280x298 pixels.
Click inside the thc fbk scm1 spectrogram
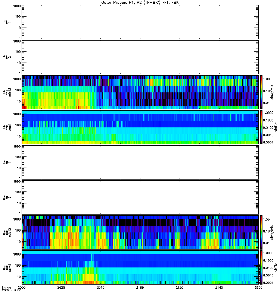click(x=140, y=267)
